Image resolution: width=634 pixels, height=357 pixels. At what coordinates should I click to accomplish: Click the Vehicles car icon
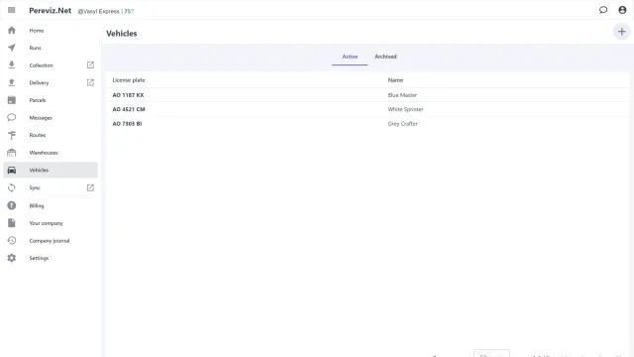click(x=12, y=170)
